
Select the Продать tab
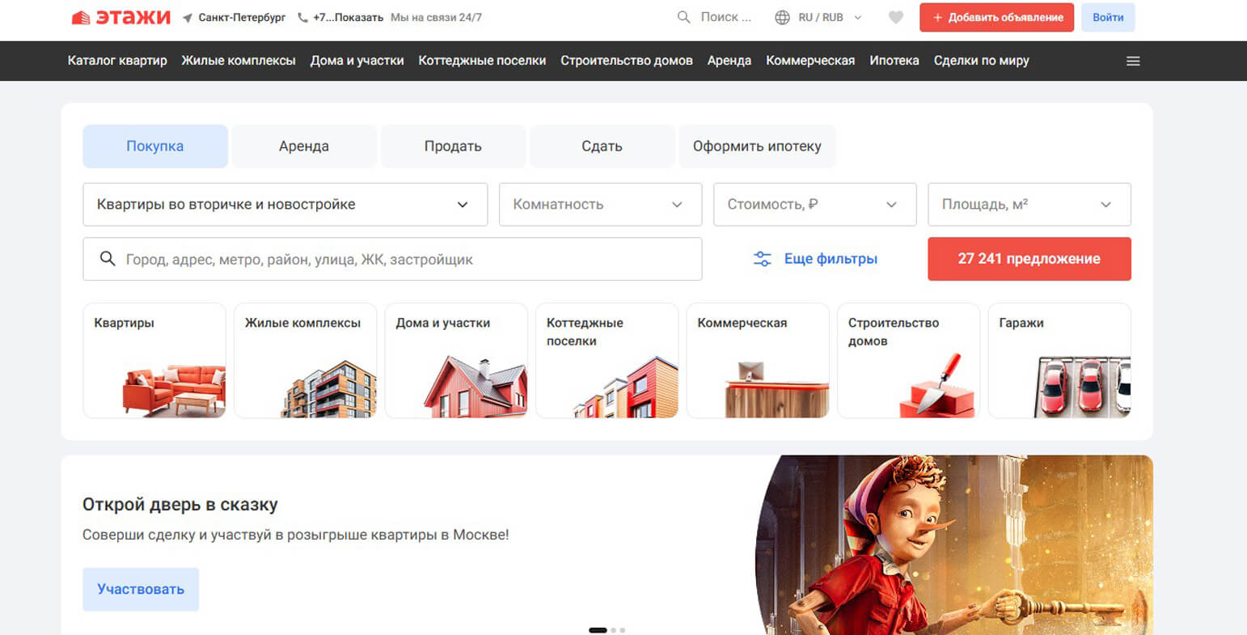point(453,146)
